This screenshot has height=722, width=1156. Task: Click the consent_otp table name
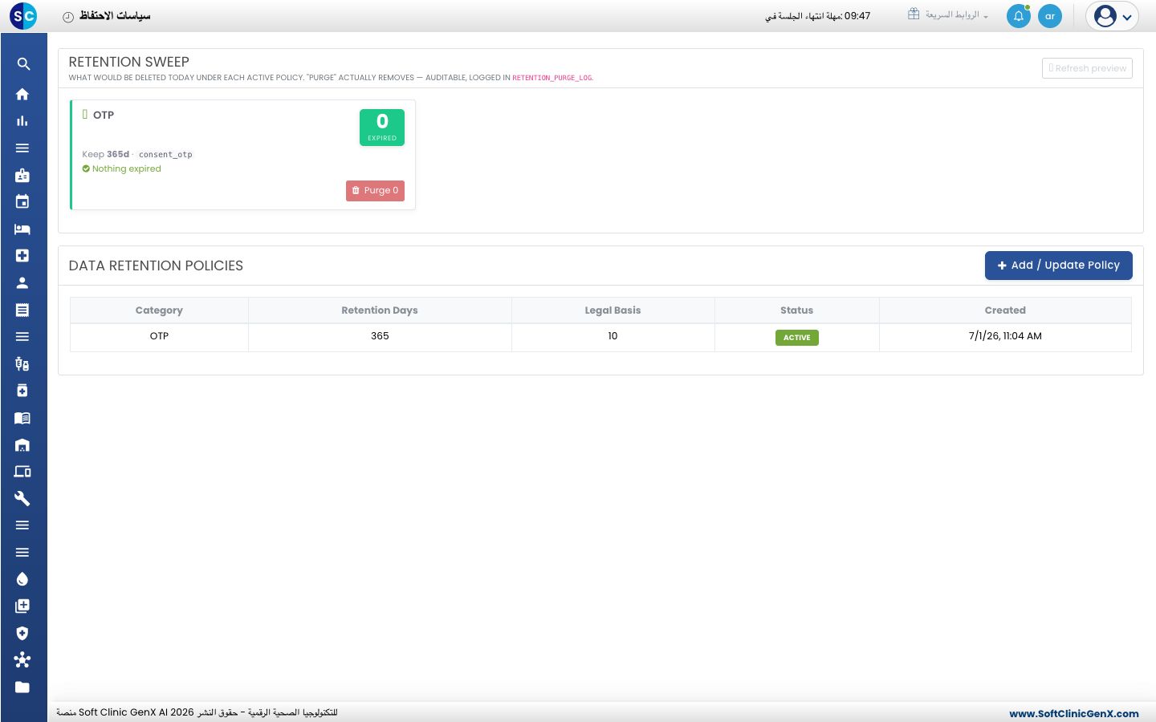coord(165,155)
